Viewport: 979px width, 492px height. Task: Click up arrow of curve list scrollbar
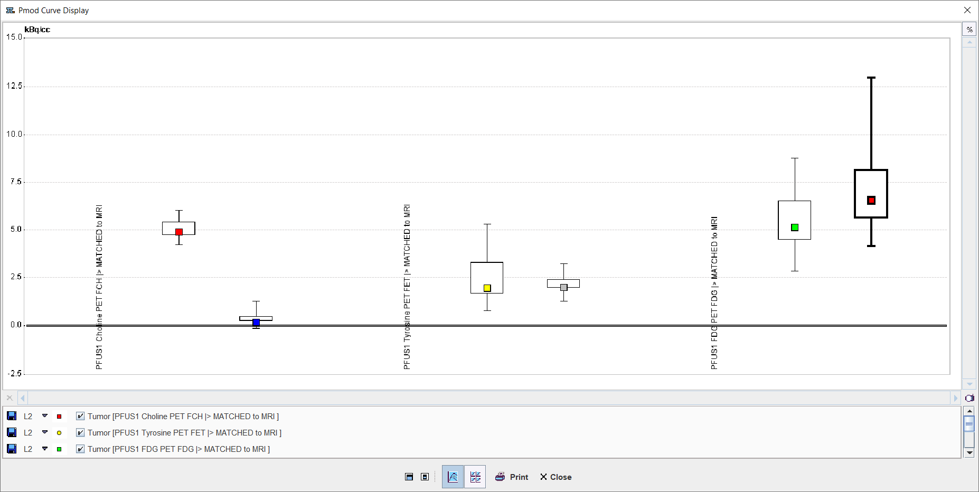(x=969, y=411)
